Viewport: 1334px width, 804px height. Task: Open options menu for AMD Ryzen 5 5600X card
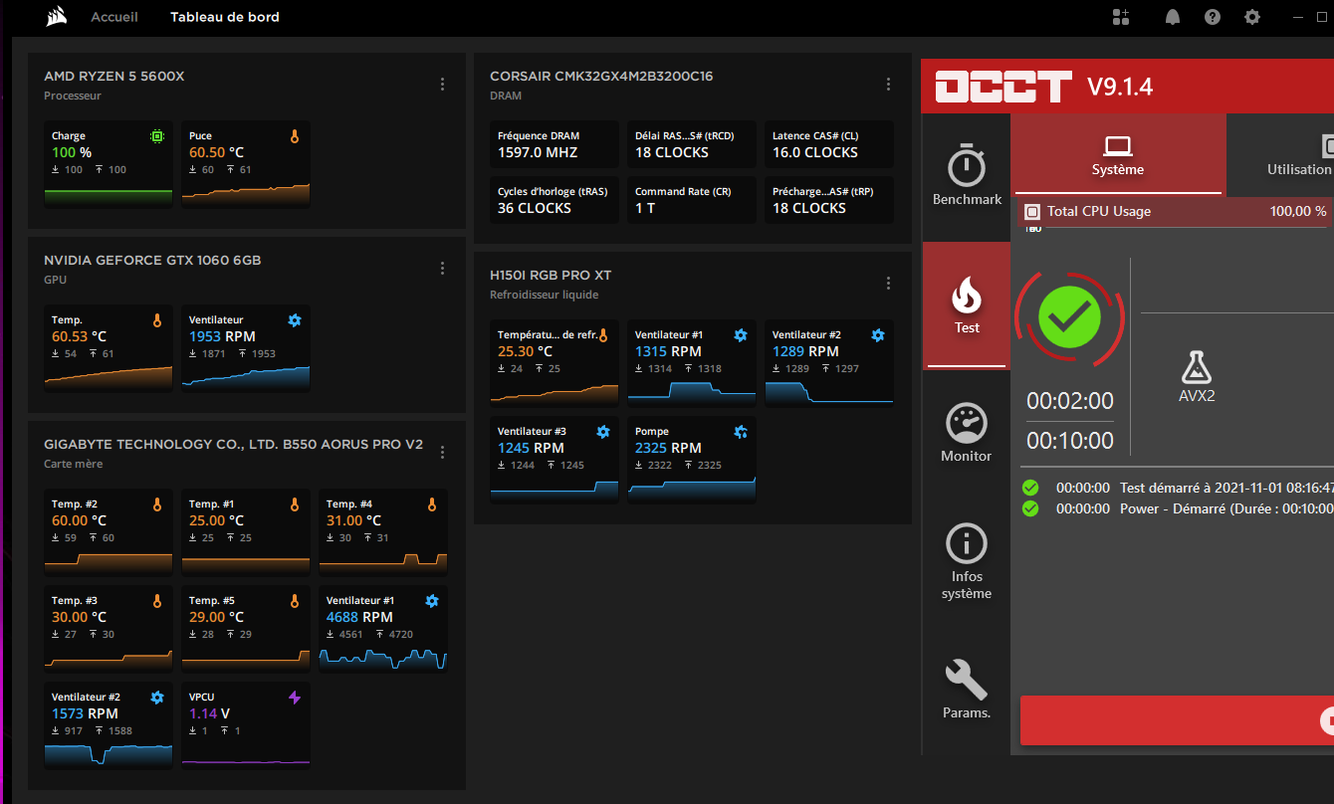(443, 85)
